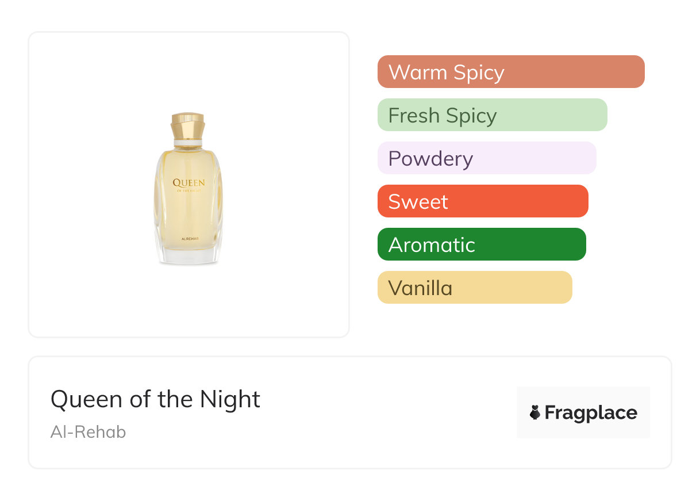This screenshot has width=700, height=497.
Task: Click the gold 'QUEEN' lettering on the bottle
Action: click(189, 183)
